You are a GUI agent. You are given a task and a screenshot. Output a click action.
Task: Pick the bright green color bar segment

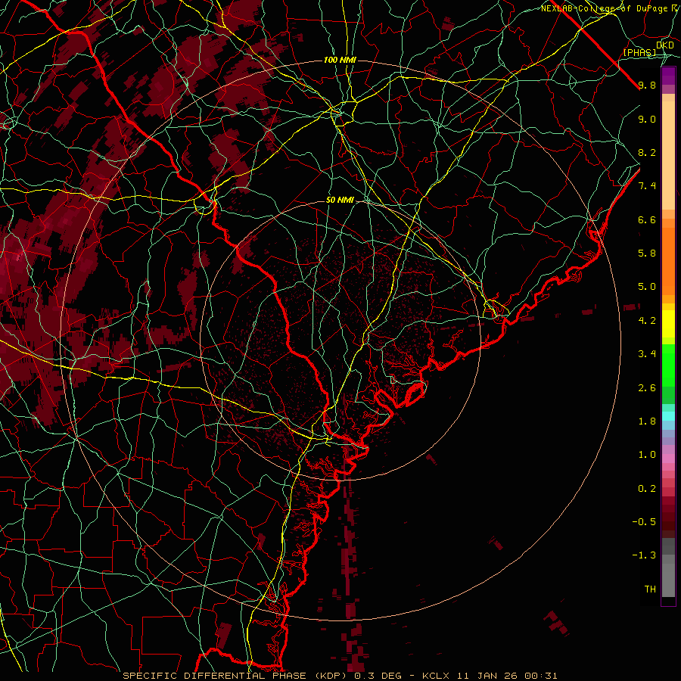(668, 365)
